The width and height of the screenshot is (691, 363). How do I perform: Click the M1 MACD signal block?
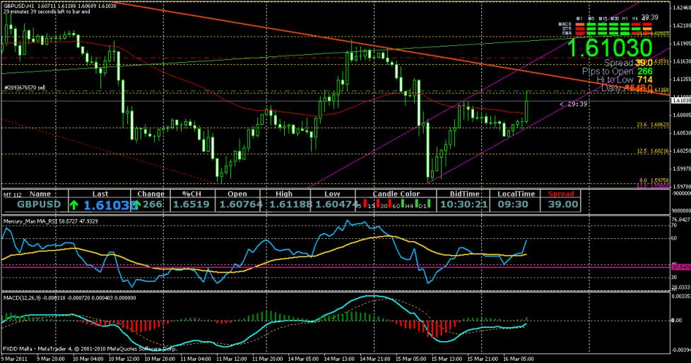click(580, 24)
